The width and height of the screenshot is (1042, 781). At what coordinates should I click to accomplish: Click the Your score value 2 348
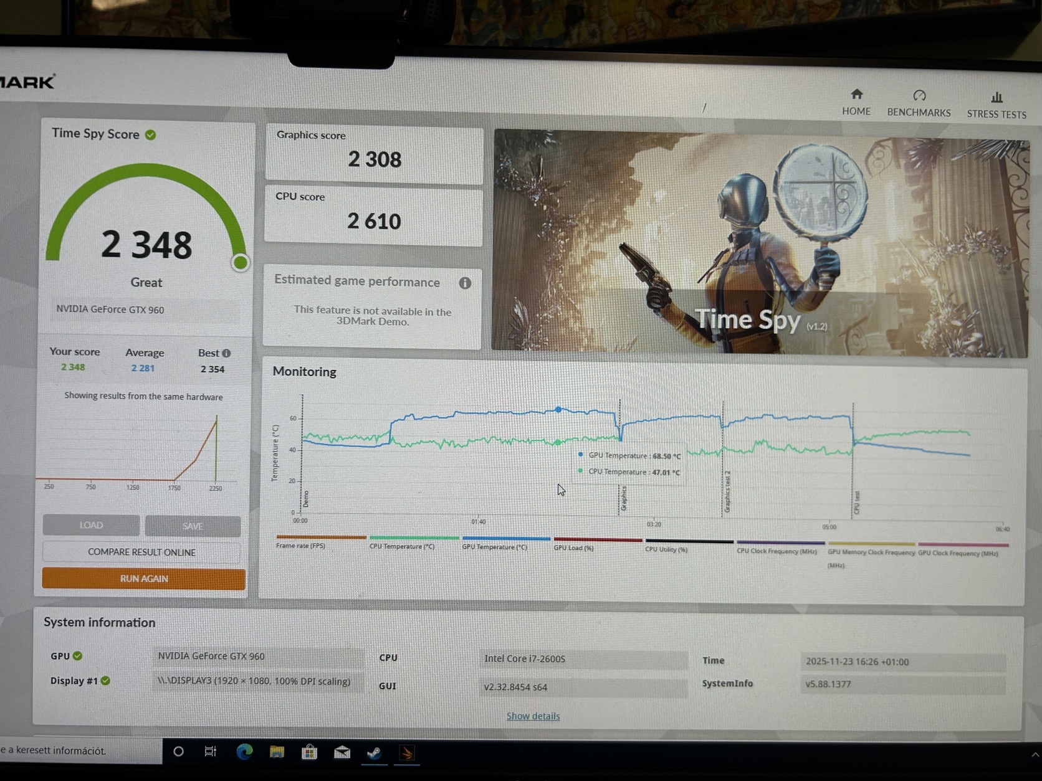[73, 367]
